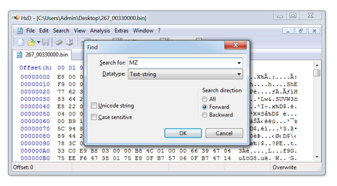The height and width of the screenshot is (186, 337).
Task: Cancel the Find dialog
Action: pyautogui.click(x=224, y=133)
